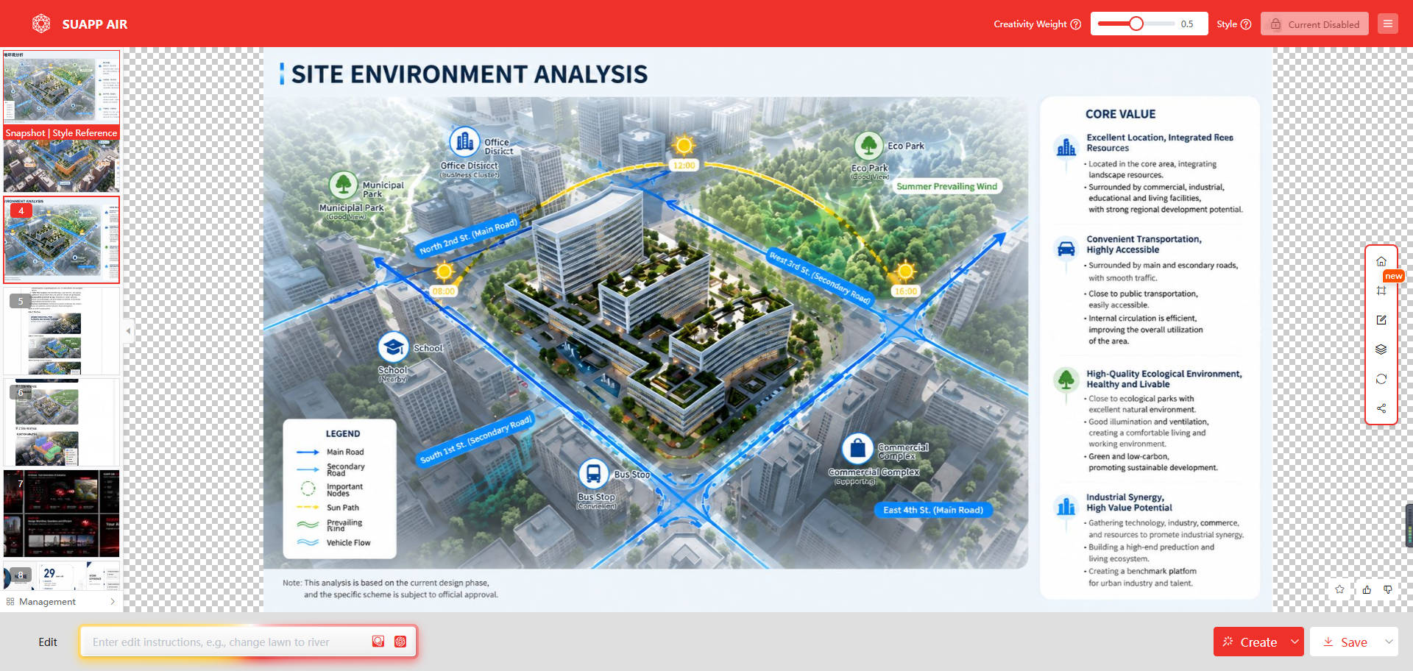
Task: Open the layers tool
Action: 1381,349
